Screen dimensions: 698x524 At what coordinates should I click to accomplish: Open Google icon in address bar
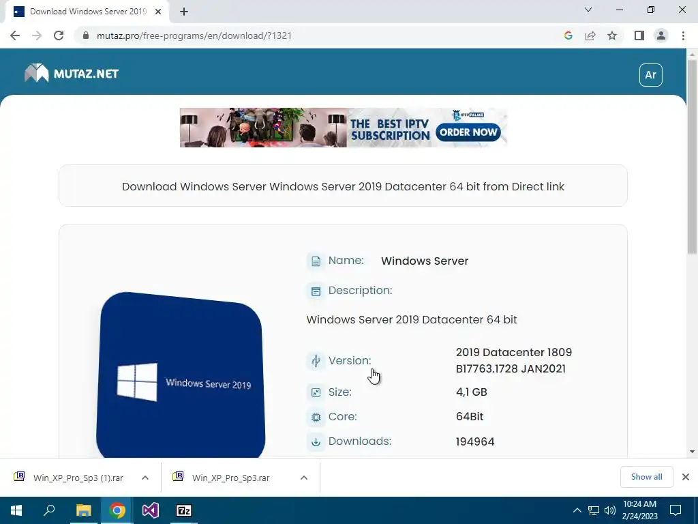568,35
